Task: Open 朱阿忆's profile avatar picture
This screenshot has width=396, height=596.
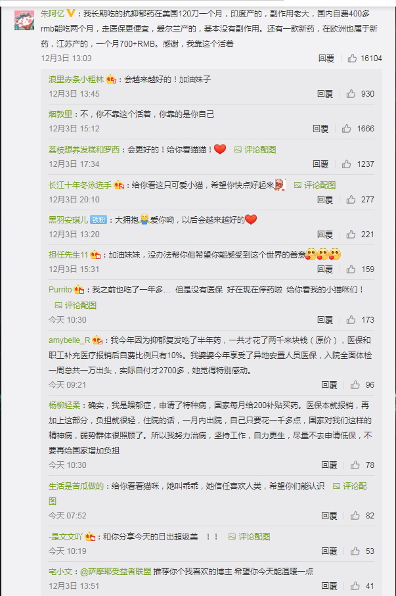Action: 24,20
